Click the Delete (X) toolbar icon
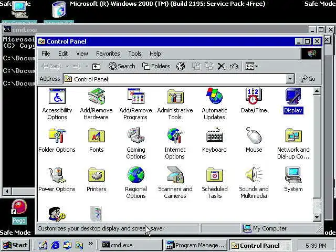Screen dimensions: 336x252 click(x=221, y=67)
